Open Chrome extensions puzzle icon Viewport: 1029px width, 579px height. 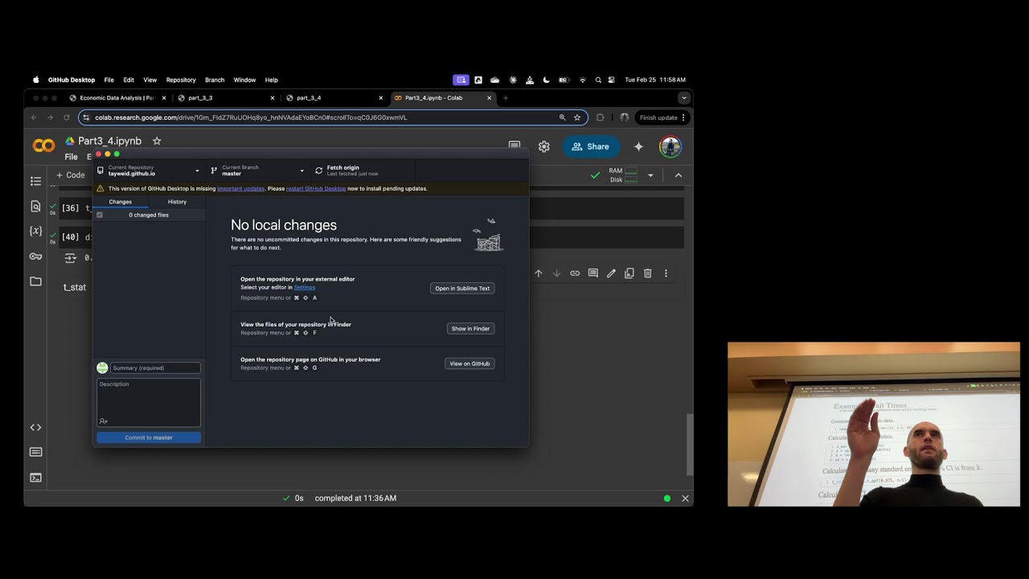tap(600, 117)
